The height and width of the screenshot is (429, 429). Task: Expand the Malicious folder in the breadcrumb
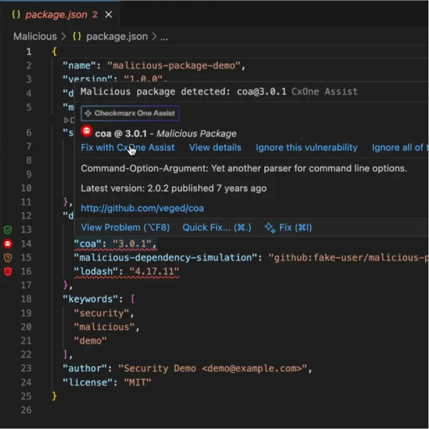tap(34, 36)
